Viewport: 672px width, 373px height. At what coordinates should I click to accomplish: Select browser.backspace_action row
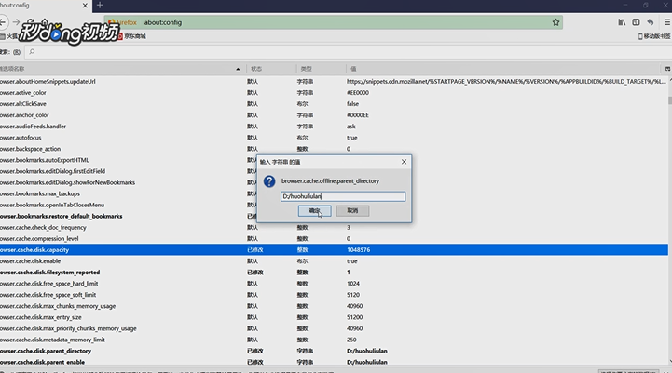[334, 149]
